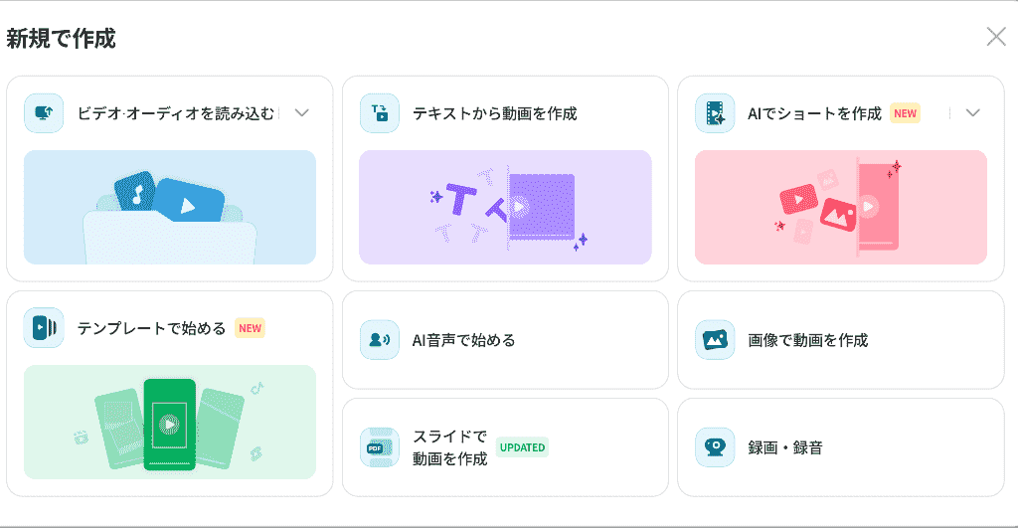The width and height of the screenshot is (1018, 528).
Task: Select スライドで動画を作成 option text
Action: 450,447
